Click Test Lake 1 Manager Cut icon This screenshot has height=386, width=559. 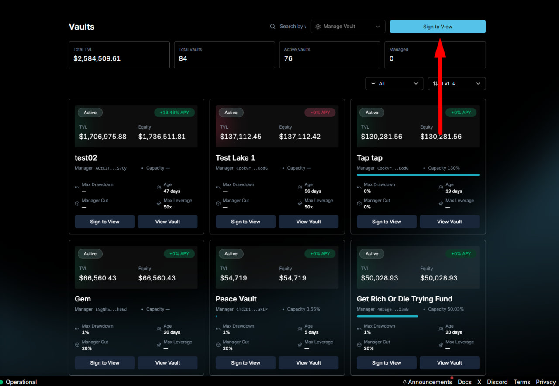pos(218,204)
